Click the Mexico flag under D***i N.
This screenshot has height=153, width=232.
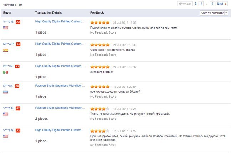(5, 72)
